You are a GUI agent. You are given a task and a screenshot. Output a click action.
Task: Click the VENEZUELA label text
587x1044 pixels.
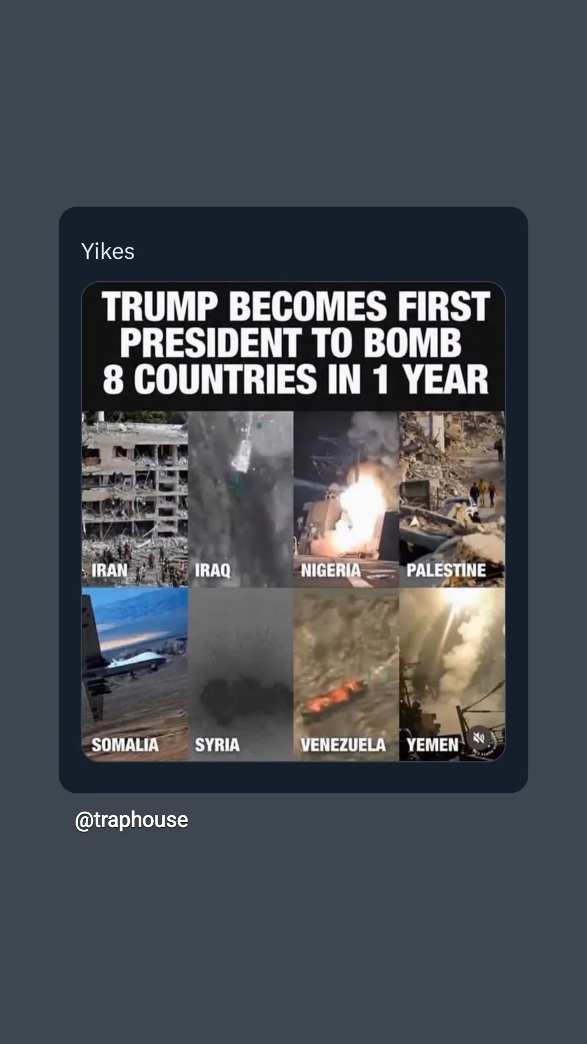tap(343, 745)
